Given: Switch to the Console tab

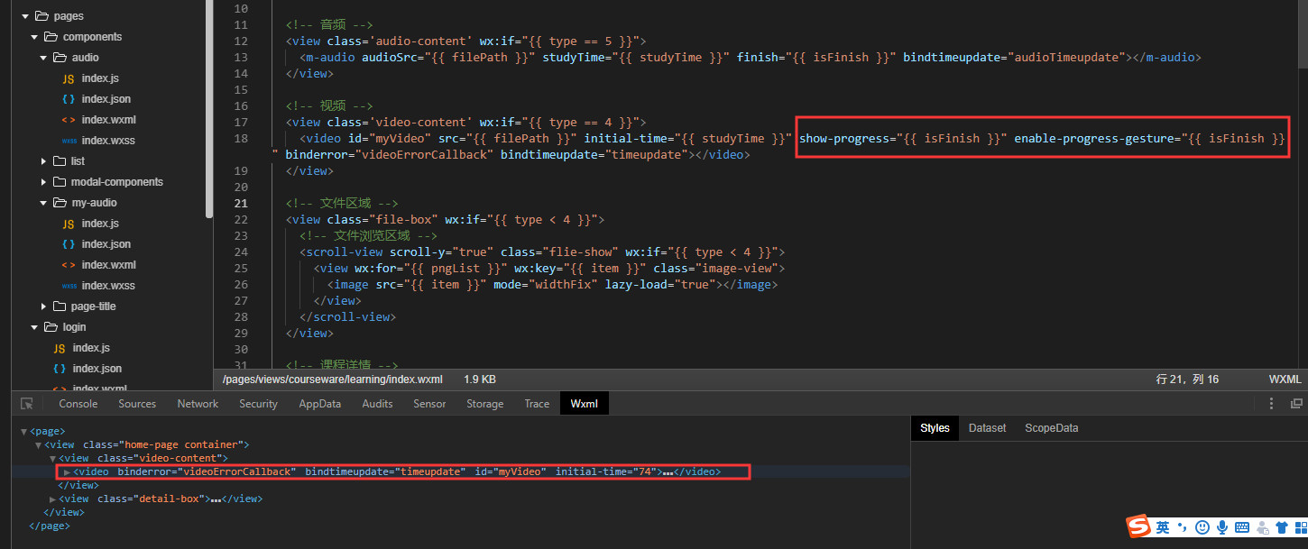Looking at the screenshot, I should [78, 404].
